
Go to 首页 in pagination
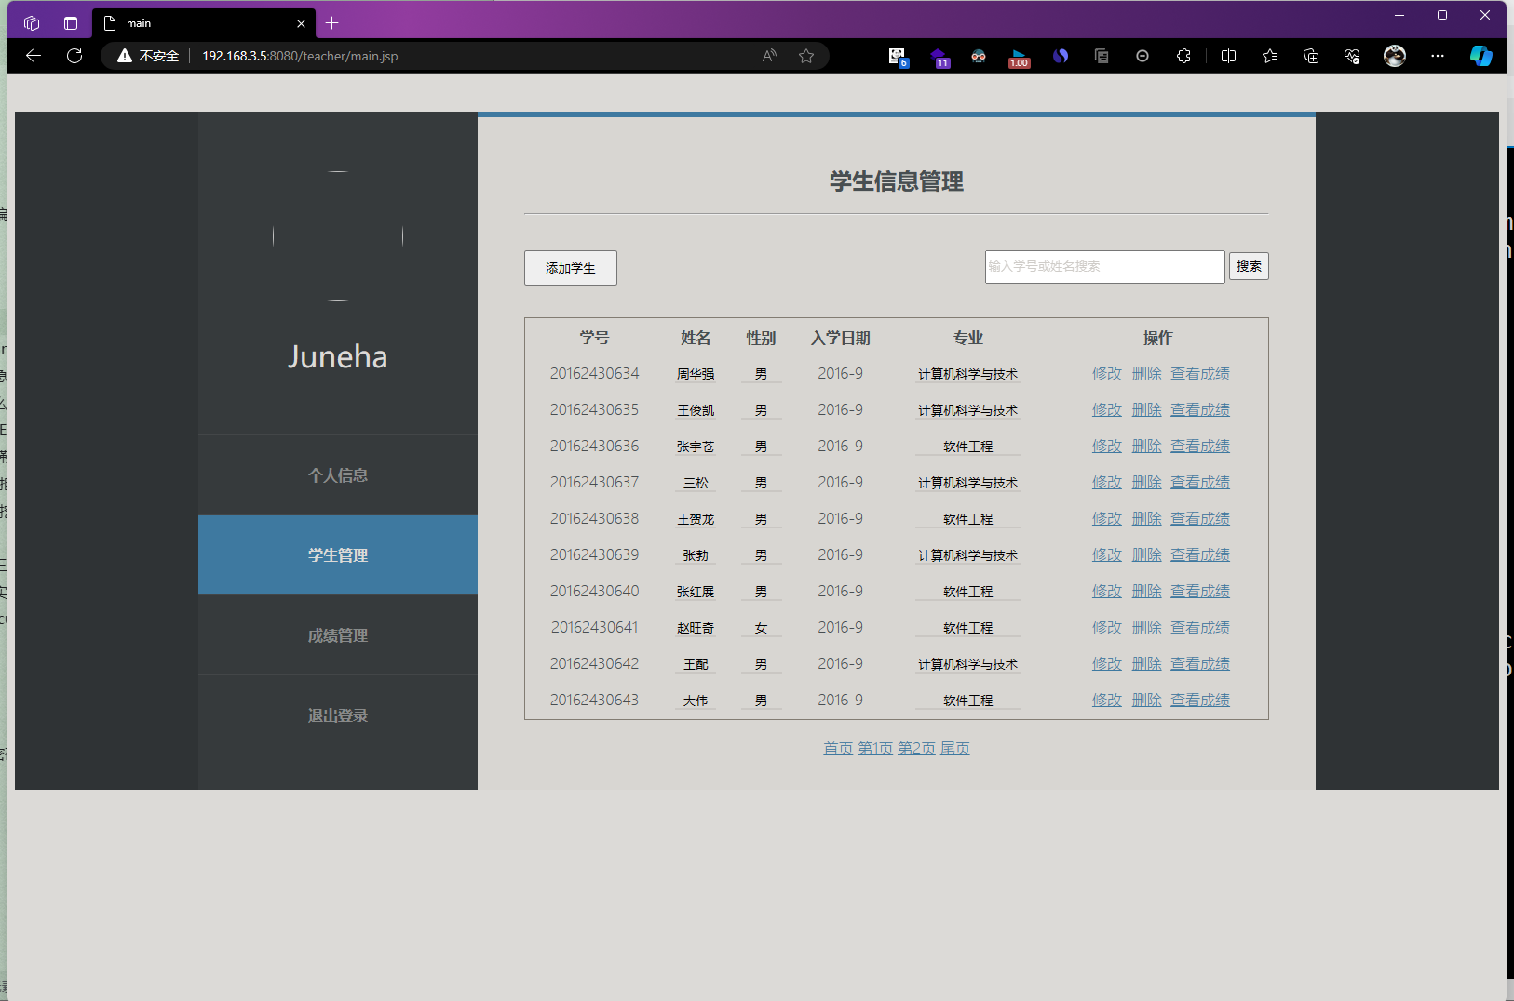click(x=838, y=749)
